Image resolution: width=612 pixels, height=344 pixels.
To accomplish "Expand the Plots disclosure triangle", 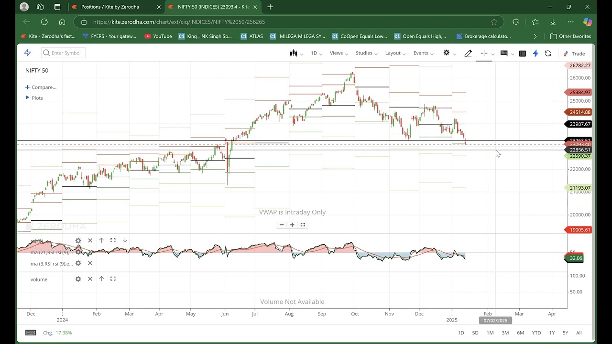I will click(28, 97).
